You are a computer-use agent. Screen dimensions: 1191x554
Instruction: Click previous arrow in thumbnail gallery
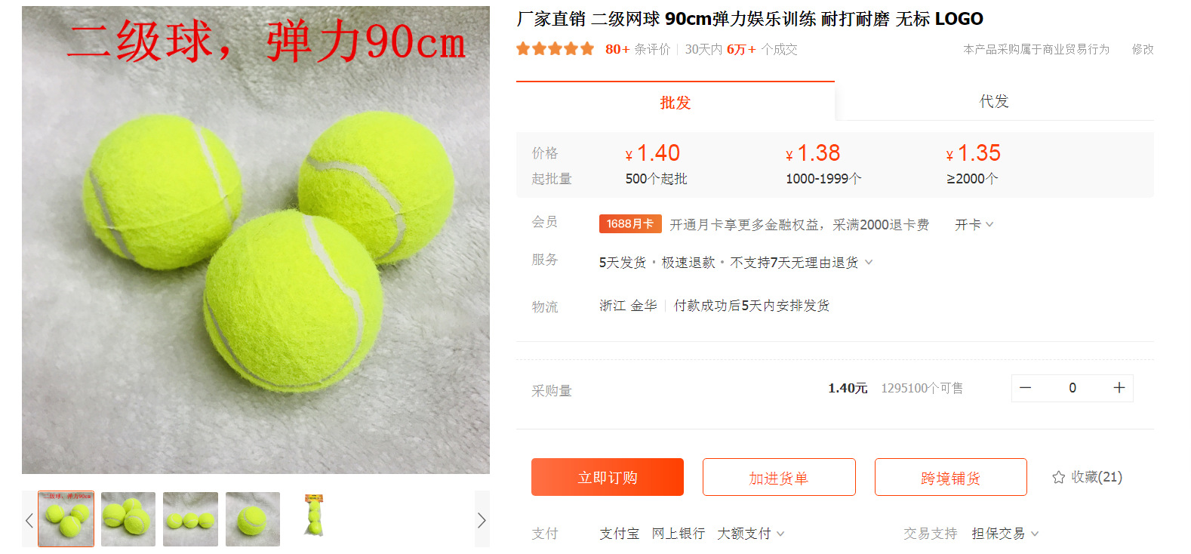(29, 519)
